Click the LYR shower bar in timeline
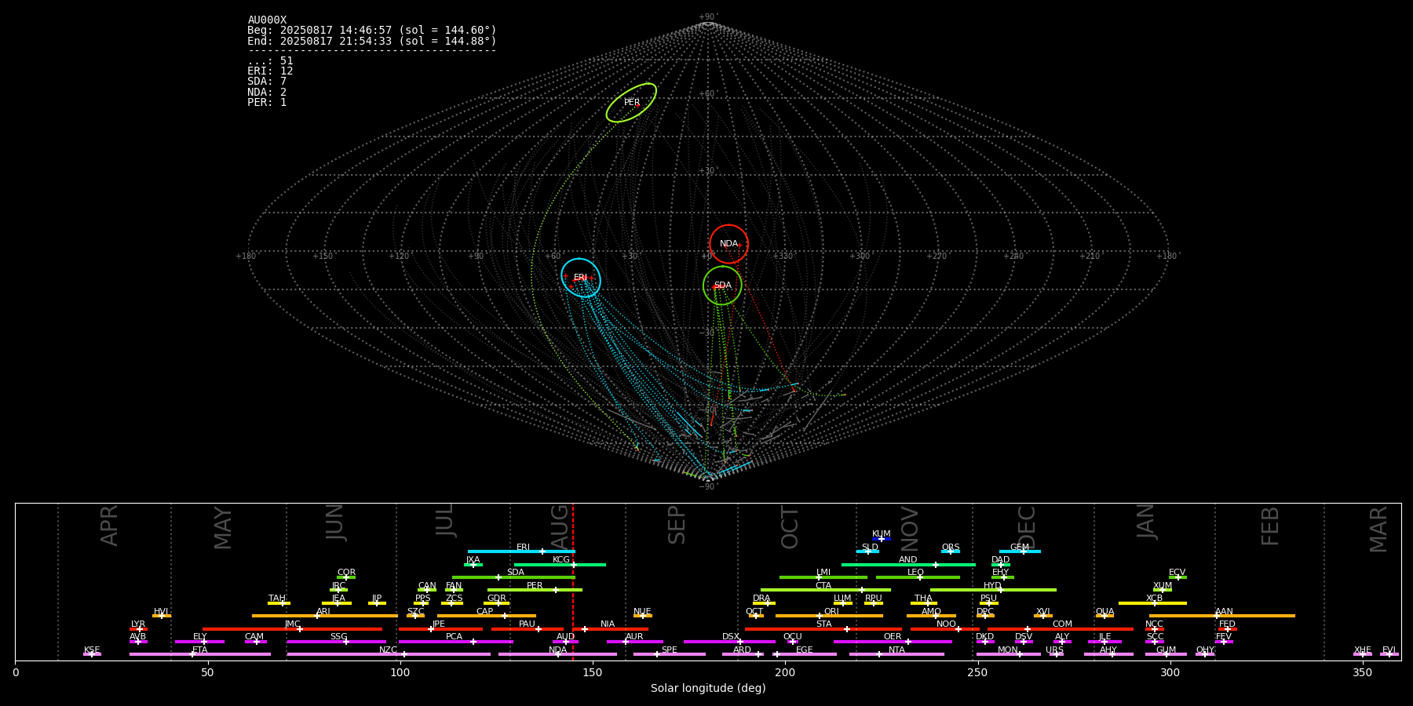 click(138, 629)
